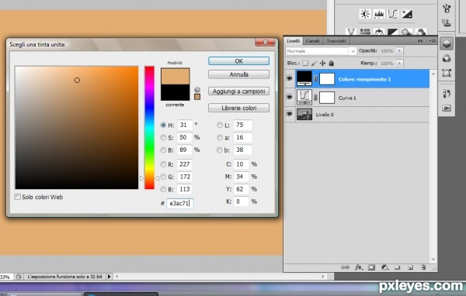This screenshot has height=296, width=466.
Task: Open the History panel dock icon
Action: pyautogui.click(x=447, y=94)
